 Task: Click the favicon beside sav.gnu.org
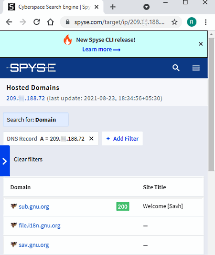pyautogui.click(x=14, y=245)
